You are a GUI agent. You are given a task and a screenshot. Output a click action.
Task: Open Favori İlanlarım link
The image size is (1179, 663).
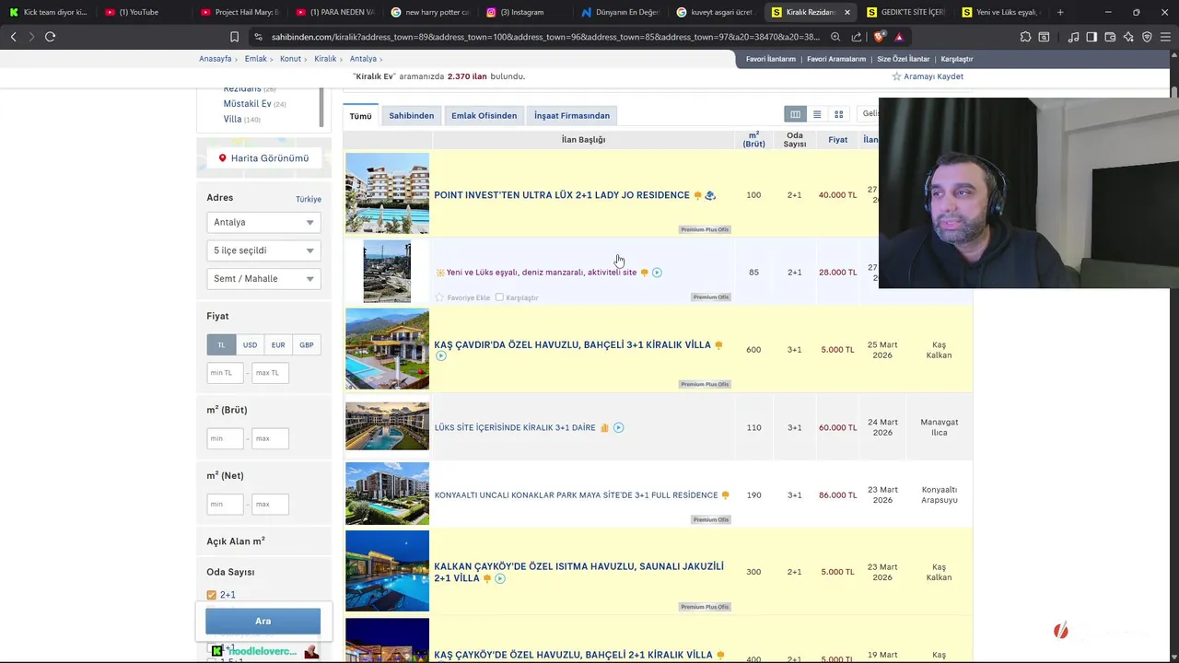pyautogui.click(x=771, y=59)
